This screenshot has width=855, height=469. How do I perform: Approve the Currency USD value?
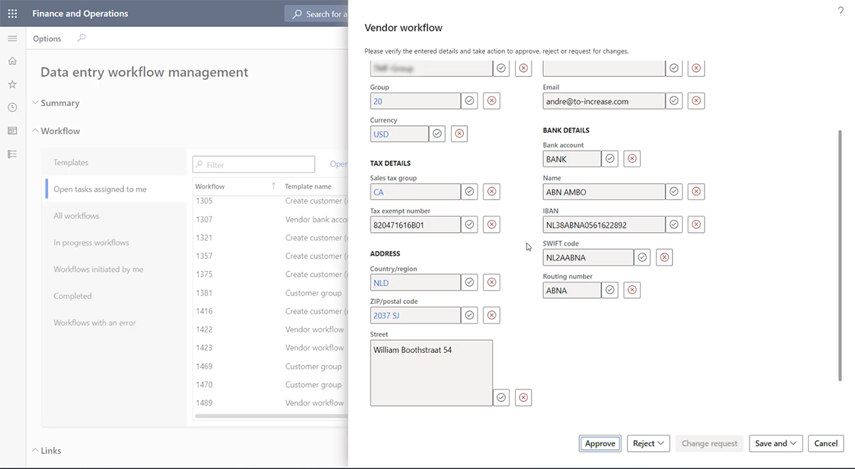(x=437, y=133)
